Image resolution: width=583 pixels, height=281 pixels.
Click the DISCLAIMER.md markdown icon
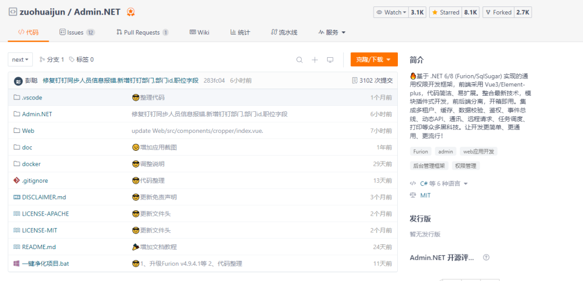pos(16,197)
